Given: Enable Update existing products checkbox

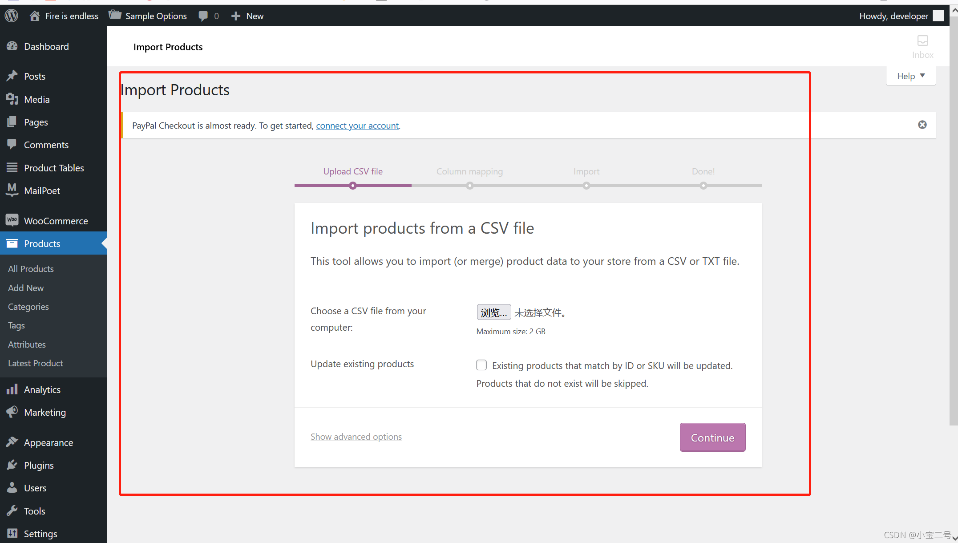Looking at the screenshot, I should pos(481,365).
